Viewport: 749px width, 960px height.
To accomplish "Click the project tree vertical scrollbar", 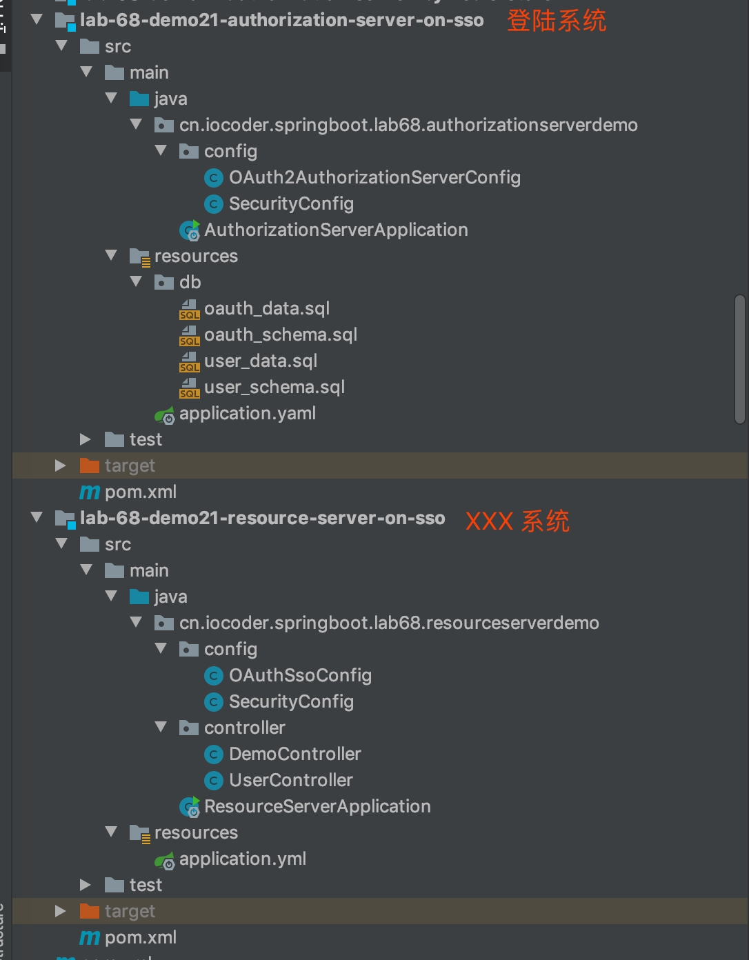I will (x=740, y=359).
